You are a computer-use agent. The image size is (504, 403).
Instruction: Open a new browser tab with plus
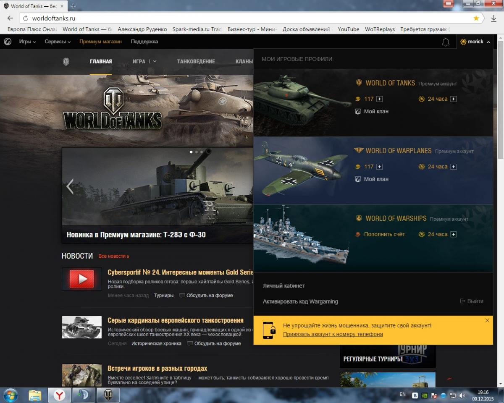tap(73, 6)
